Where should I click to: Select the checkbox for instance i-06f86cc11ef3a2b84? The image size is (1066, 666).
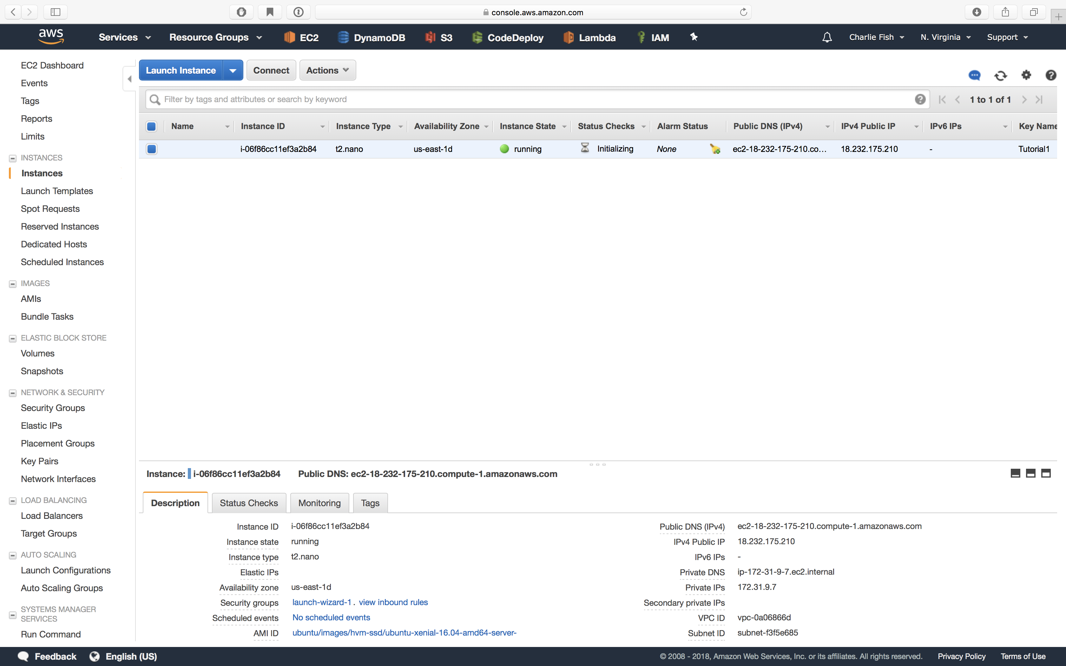coord(151,149)
